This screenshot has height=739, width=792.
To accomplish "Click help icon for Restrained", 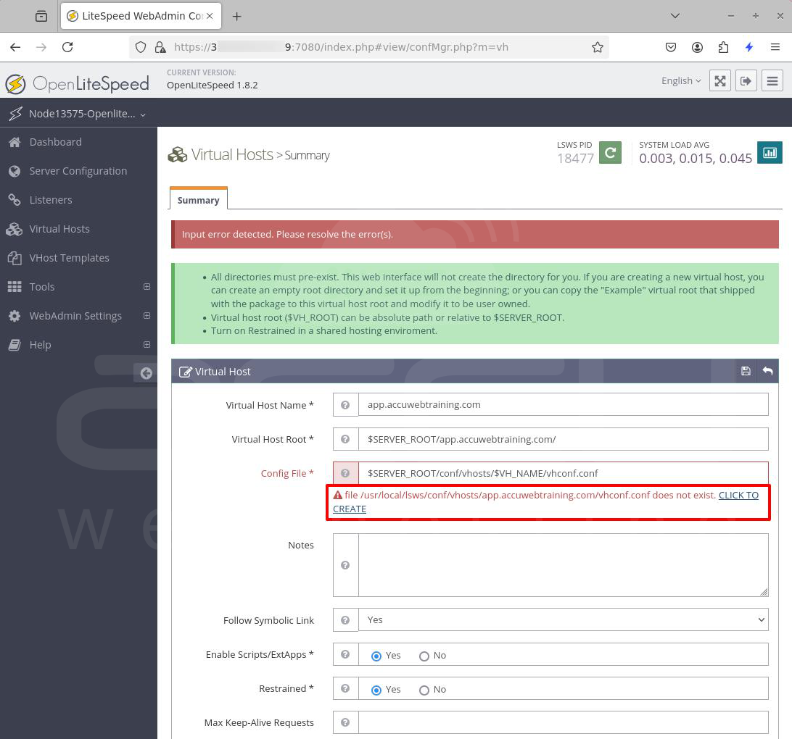I will pos(345,688).
